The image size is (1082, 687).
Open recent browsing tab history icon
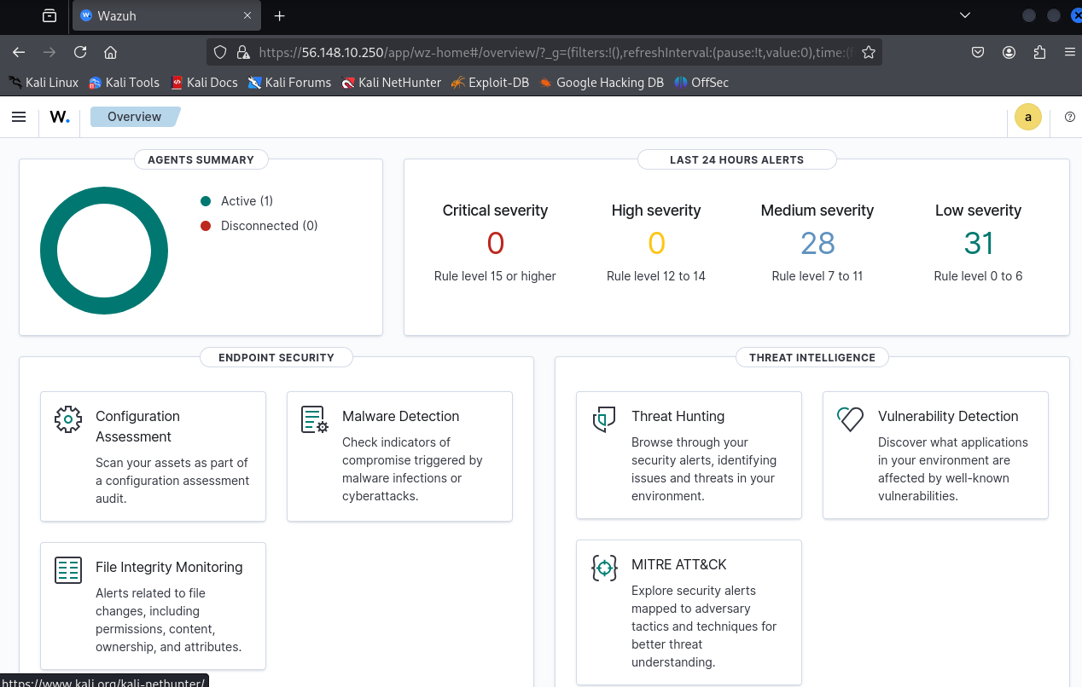click(x=49, y=15)
